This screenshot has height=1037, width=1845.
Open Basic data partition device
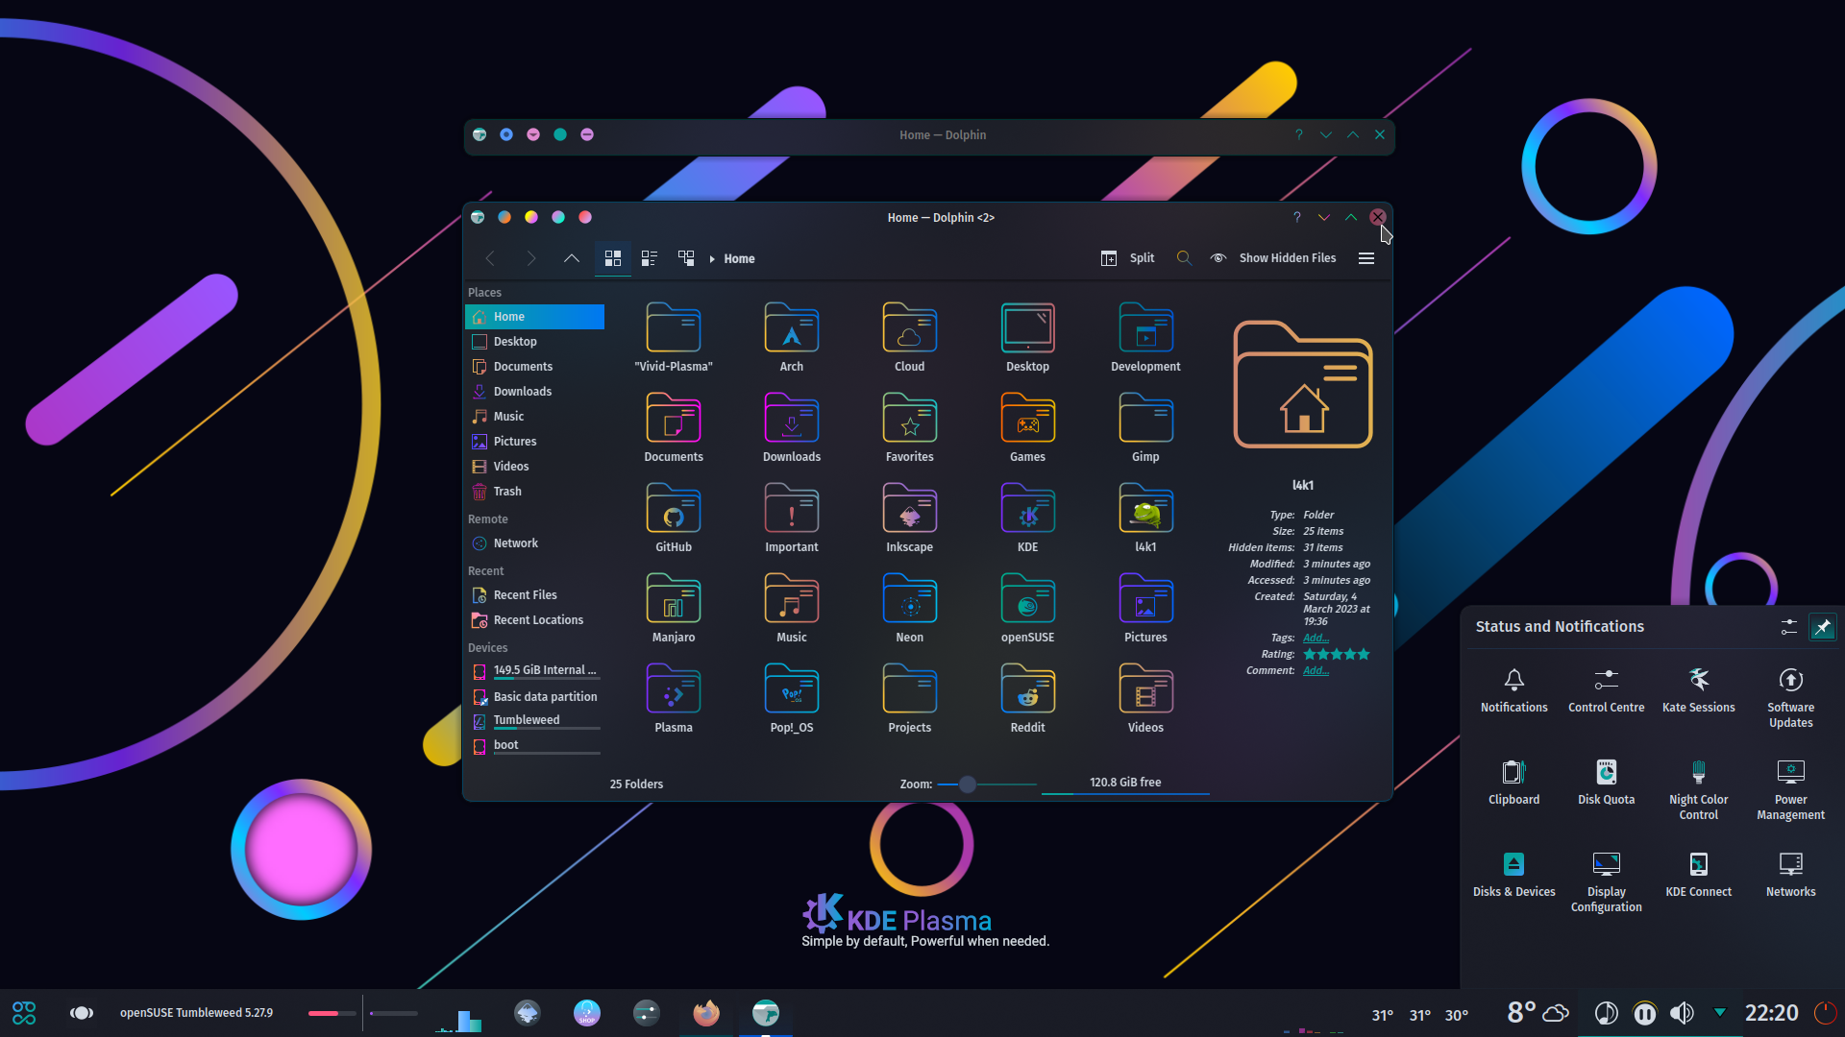point(535,697)
